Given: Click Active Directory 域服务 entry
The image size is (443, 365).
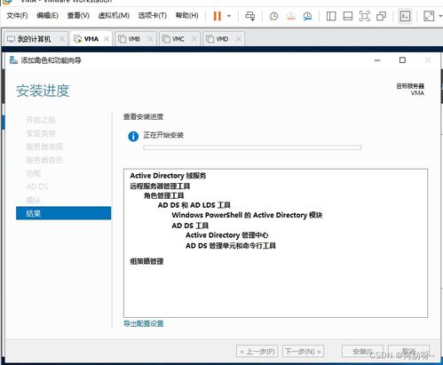Looking at the screenshot, I should (168, 176).
